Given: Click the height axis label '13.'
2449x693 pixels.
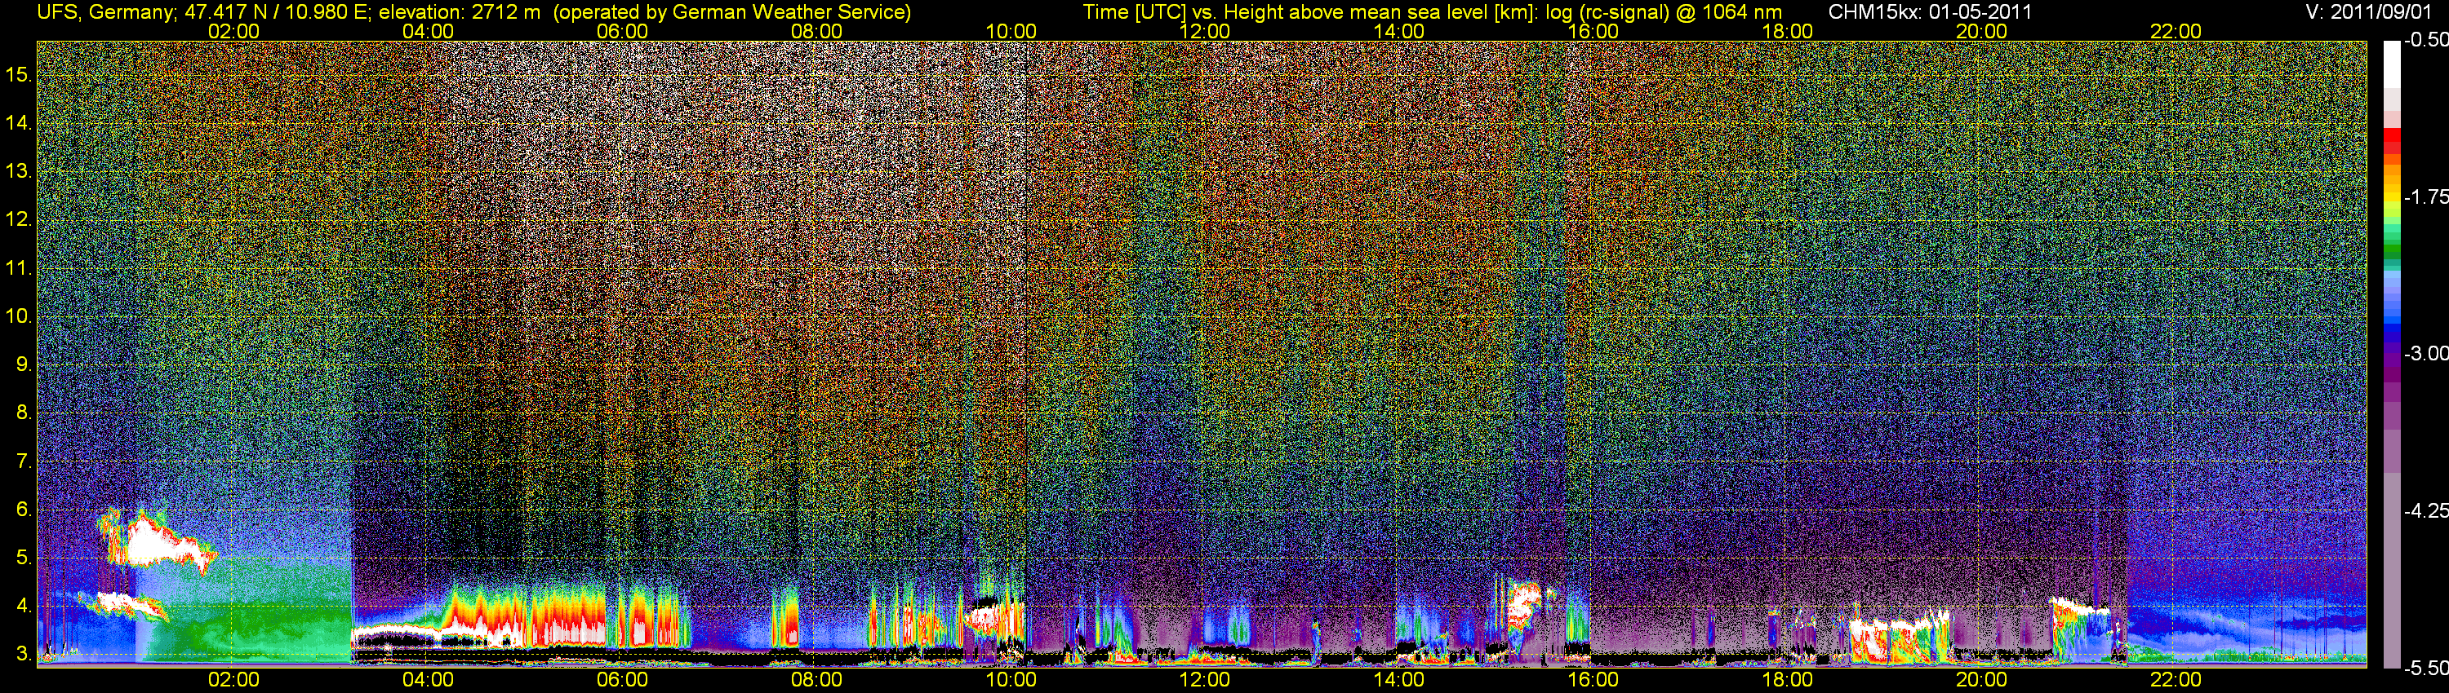Looking at the screenshot, I should pos(19,172).
